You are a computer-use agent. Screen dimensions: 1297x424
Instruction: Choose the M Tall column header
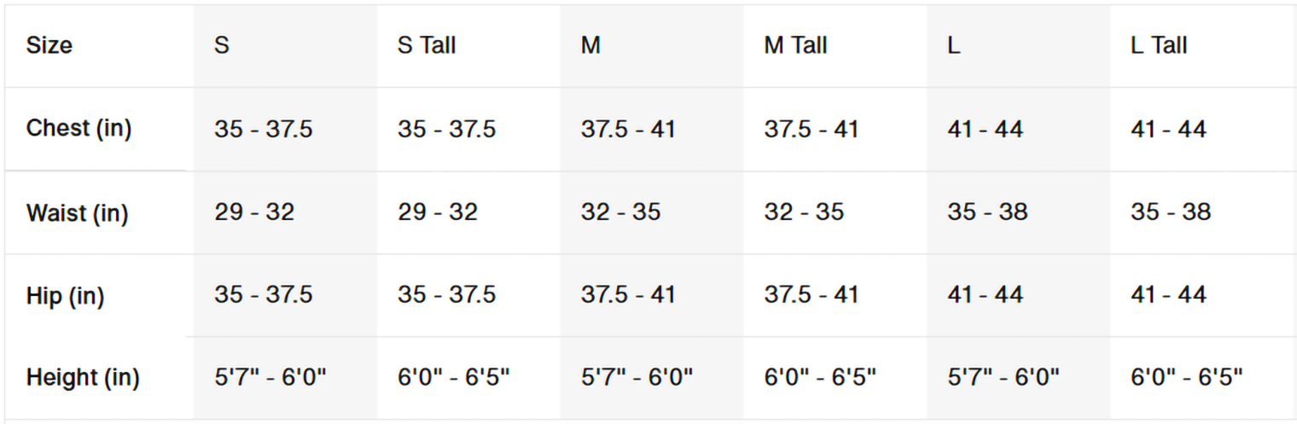tap(795, 45)
